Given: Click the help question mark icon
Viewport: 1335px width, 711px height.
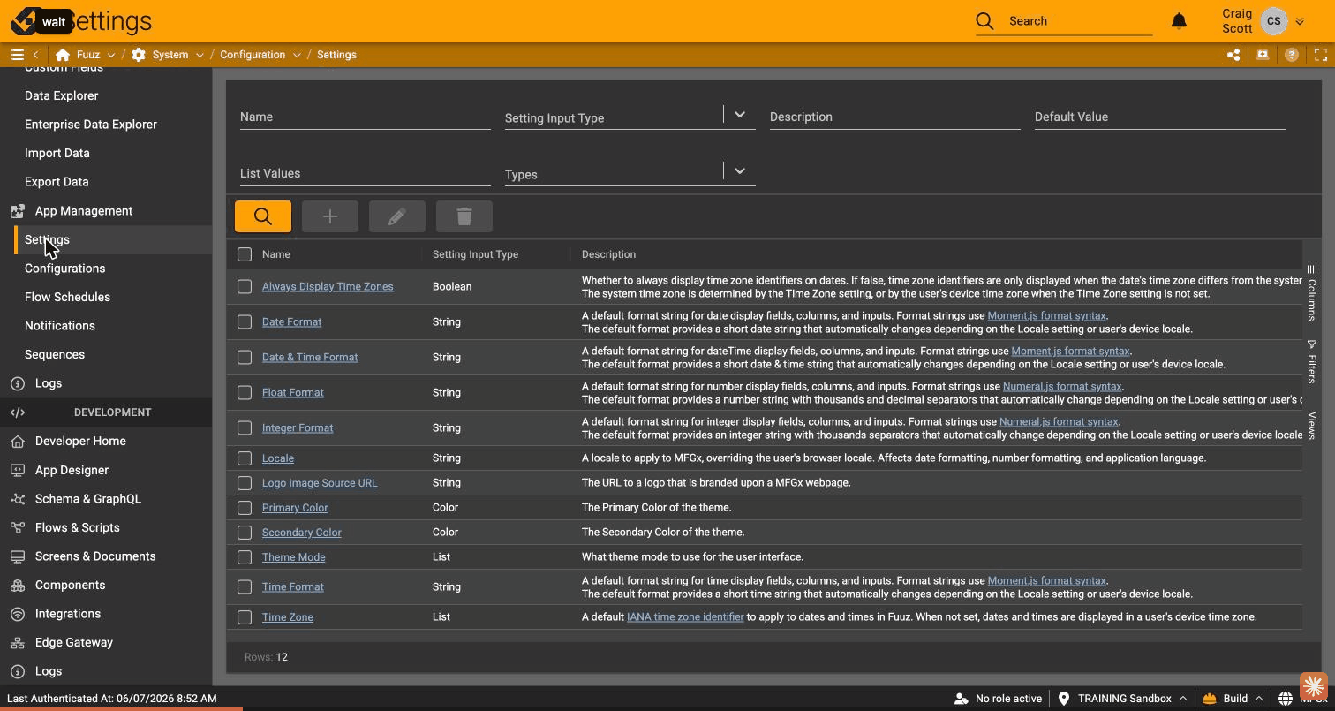Looking at the screenshot, I should [1292, 55].
